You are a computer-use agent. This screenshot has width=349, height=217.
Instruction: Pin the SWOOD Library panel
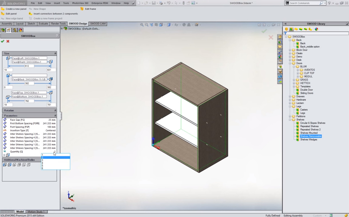click(x=347, y=24)
